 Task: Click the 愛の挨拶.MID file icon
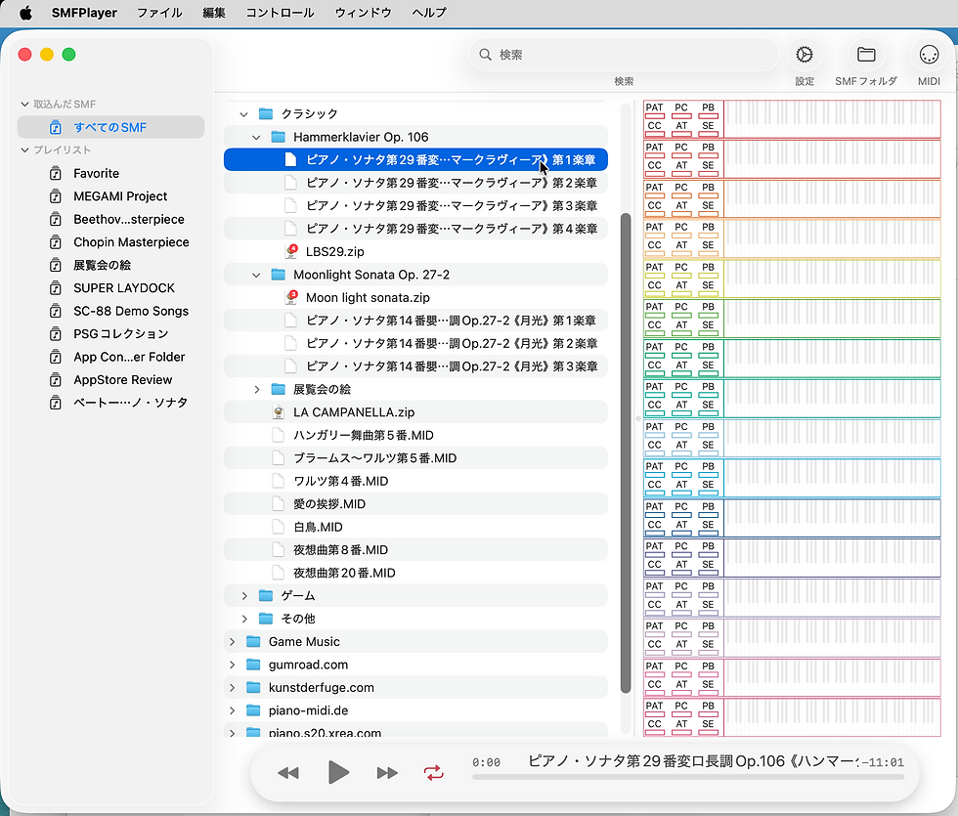[279, 504]
